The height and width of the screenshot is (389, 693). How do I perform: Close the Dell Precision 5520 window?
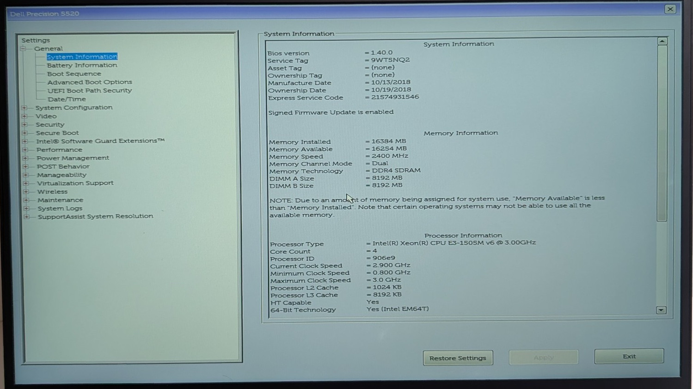(670, 9)
